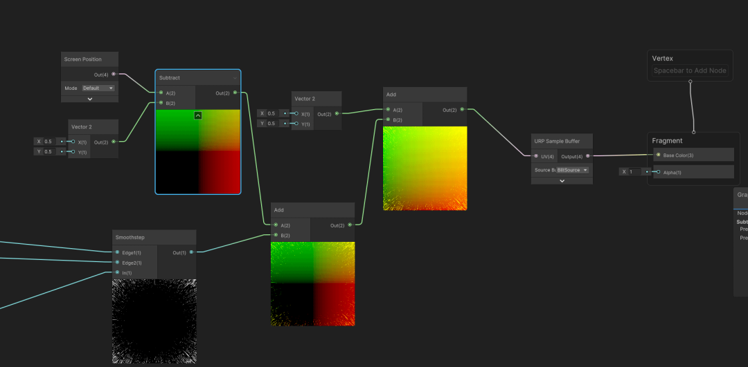The image size is (748, 367).
Task: Click X(1) port of Vector 2 feeding Subtract
Action: point(73,142)
